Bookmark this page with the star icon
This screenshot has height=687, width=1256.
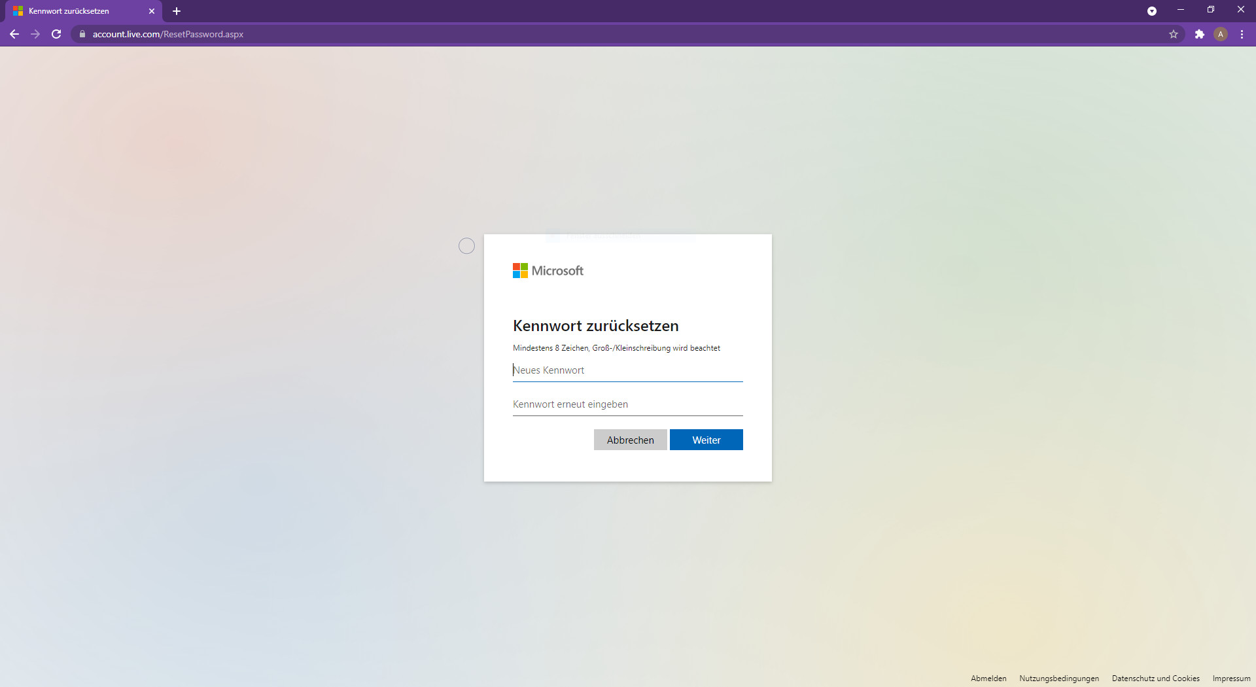coord(1174,34)
